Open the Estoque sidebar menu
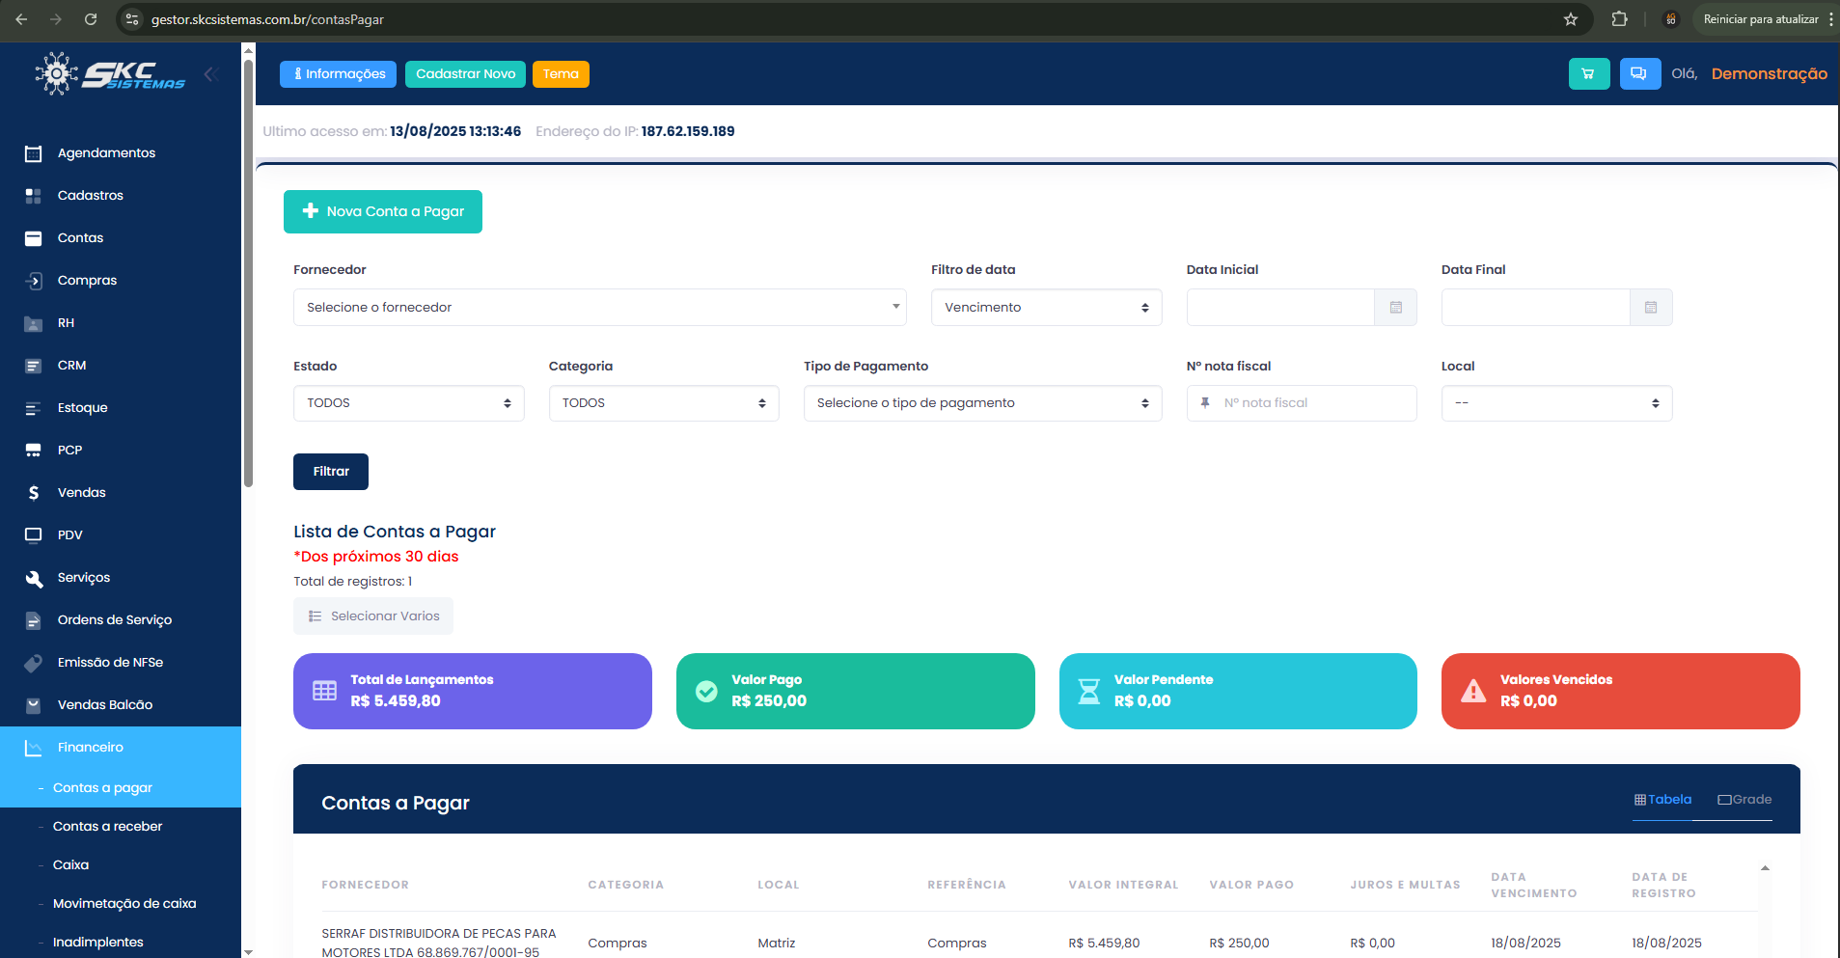Screen dimensions: 1840x958 pyautogui.click(x=82, y=408)
